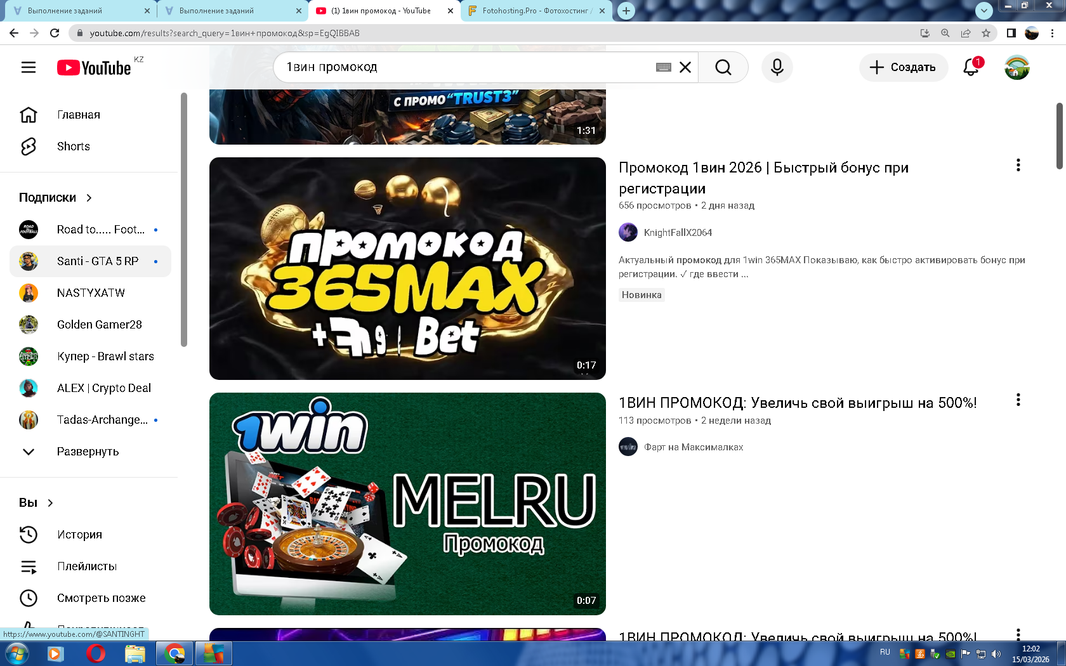The height and width of the screenshot is (666, 1066).
Task: Open the tab search dropdown arrow
Action: pos(984,11)
